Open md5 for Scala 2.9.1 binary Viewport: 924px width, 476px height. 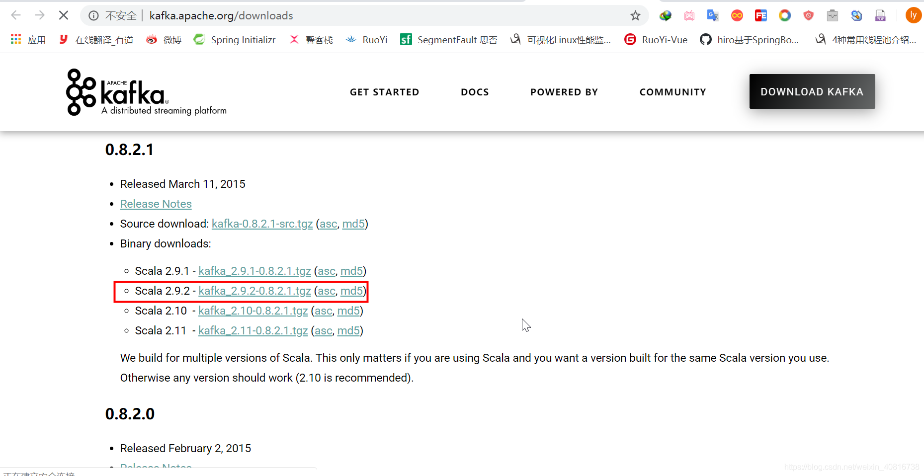351,271
